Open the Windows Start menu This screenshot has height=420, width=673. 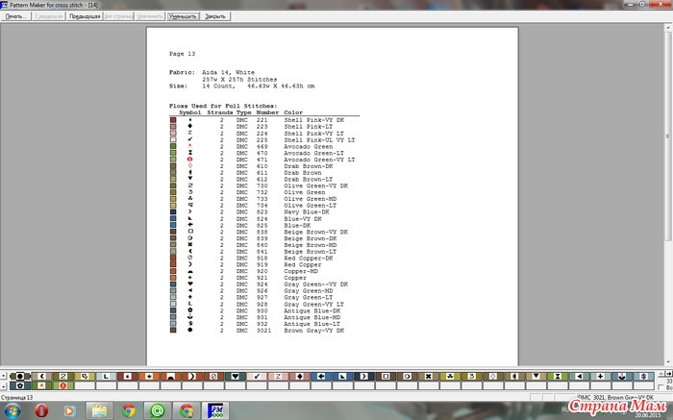coord(12,411)
